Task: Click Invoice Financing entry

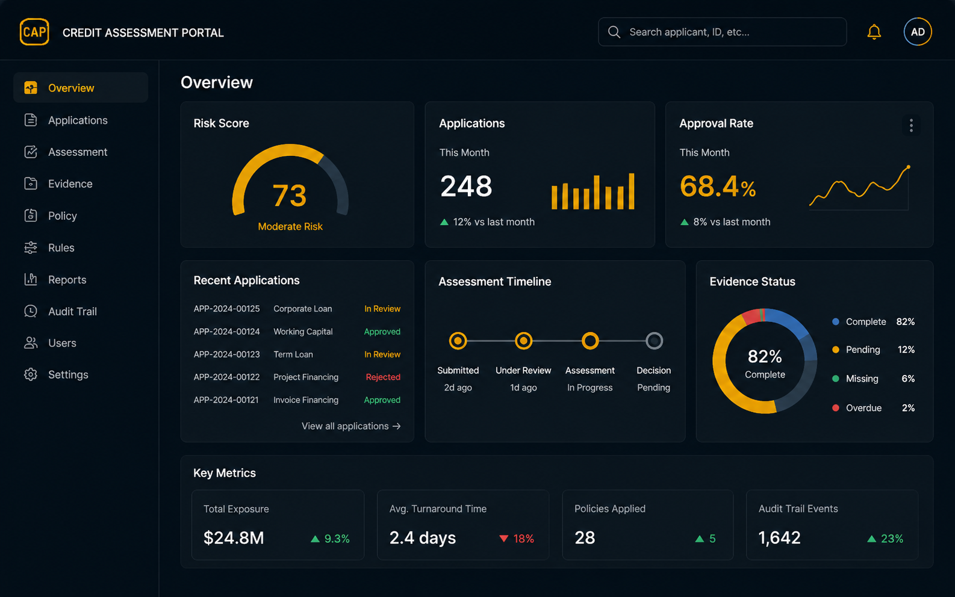Action: pyautogui.click(x=306, y=400)
